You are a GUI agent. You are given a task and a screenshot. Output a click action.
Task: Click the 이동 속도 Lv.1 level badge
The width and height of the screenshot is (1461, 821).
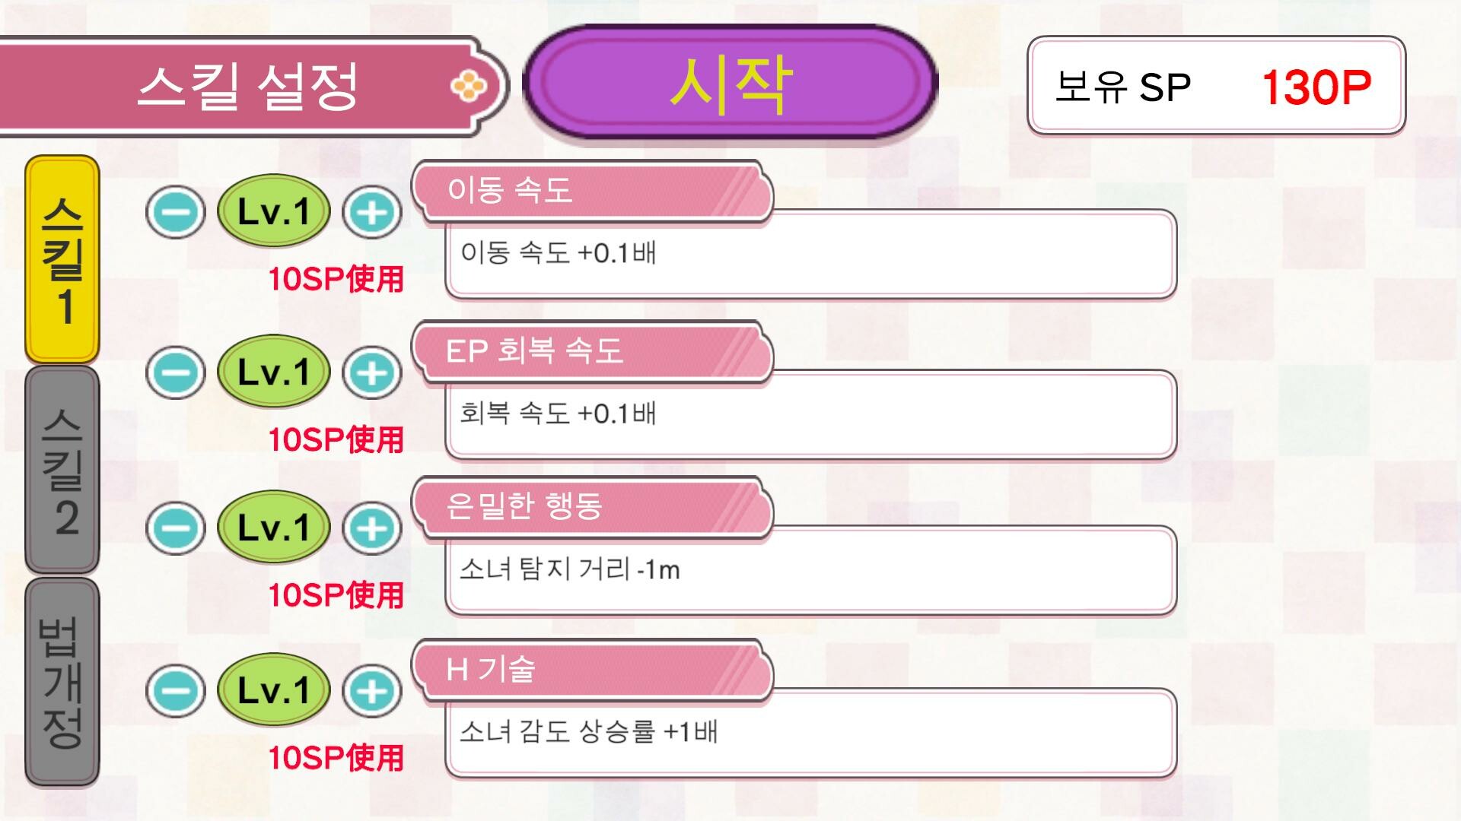(x=274, y=211)
